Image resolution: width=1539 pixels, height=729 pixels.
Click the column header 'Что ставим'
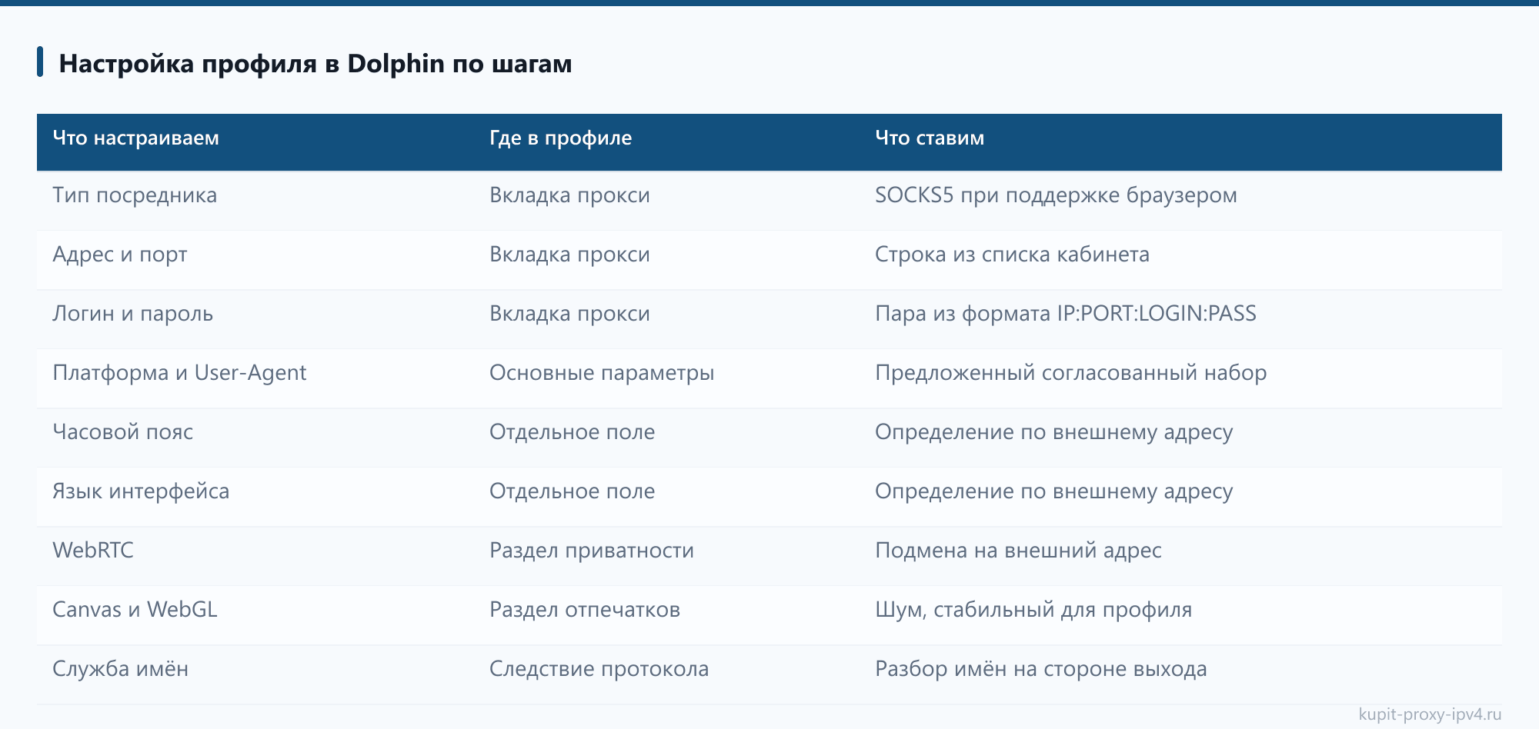(930, 138)
